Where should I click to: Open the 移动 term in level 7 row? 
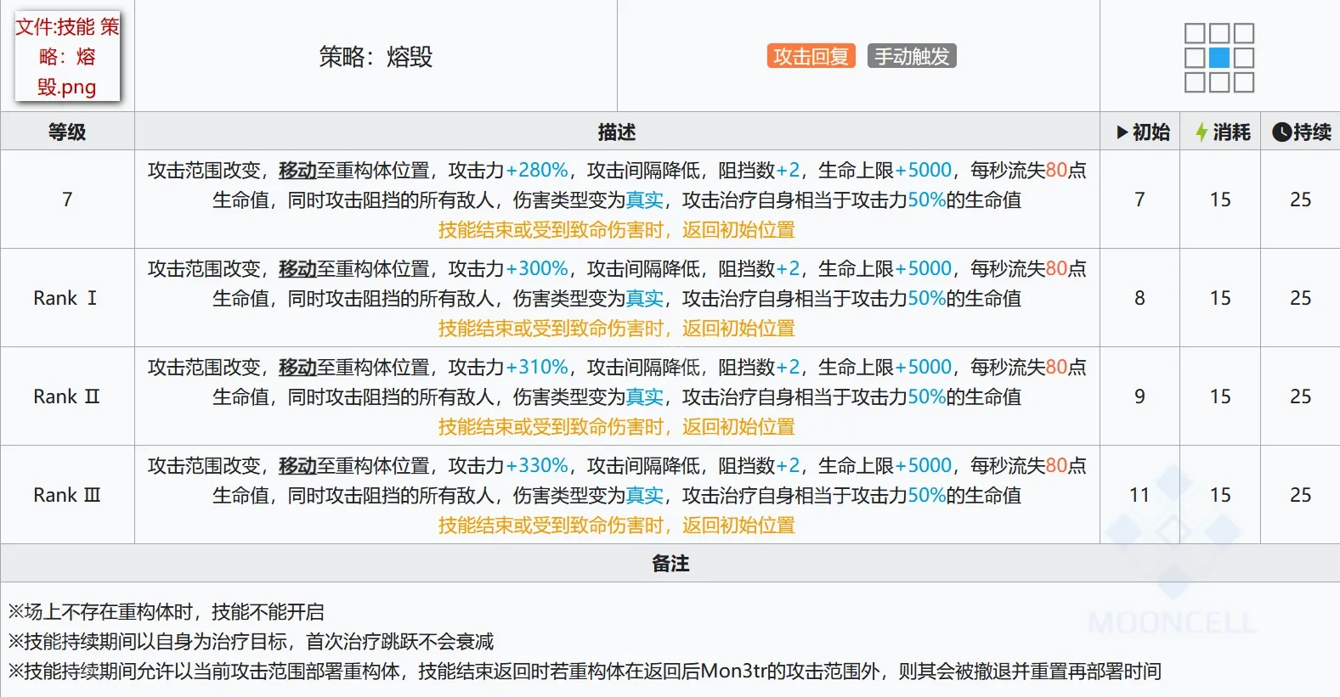pyautogui.click(x=297, y=171)
